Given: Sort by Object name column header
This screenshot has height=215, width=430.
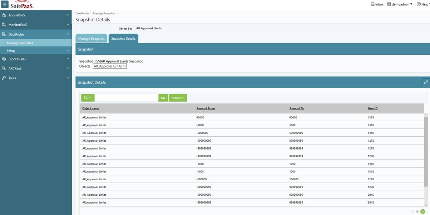Looking at the screenshot, I should (91, 108).
